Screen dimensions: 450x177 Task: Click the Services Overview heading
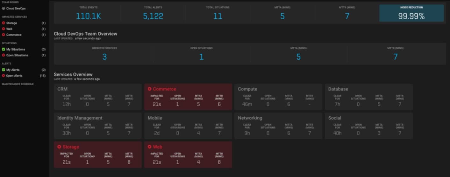[x=73, y=75]
